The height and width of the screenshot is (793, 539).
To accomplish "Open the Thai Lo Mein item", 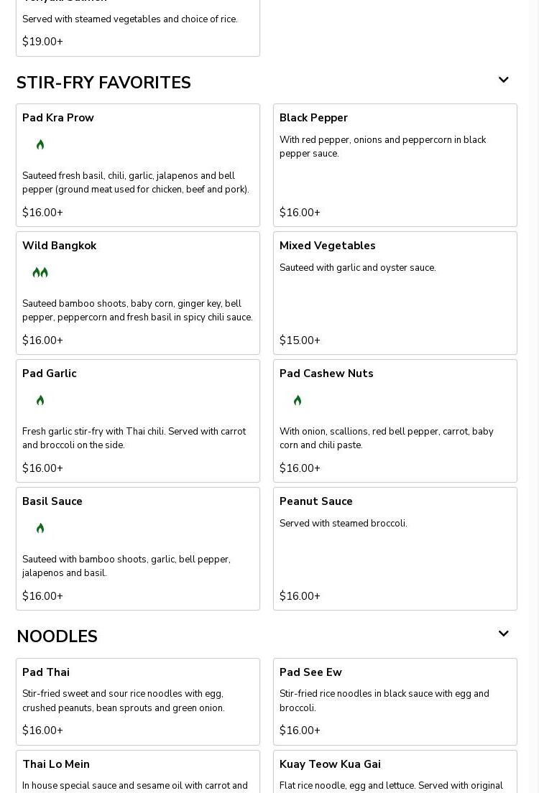I will (x=137, y=772).
